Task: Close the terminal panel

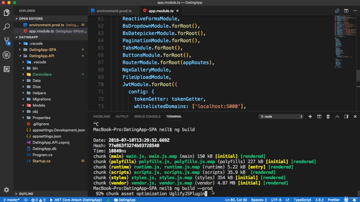Action: (x=355, y=117)
